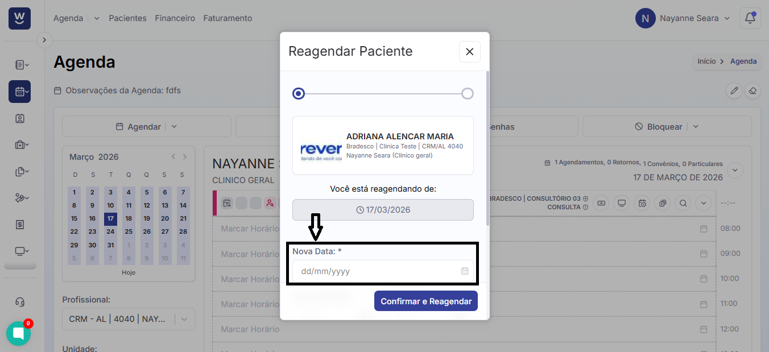Click the pink patient icon in appointment row
Viewport: 769px width, 352px height.
pos(270,202)
